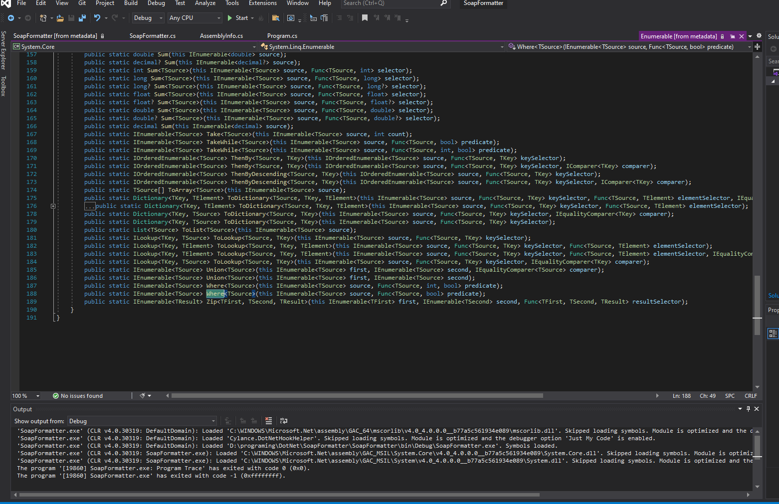This screenshot has width=779, height=504.
Task: Click the editor vertical scrollbar thumb
Action: coord(757,305)
